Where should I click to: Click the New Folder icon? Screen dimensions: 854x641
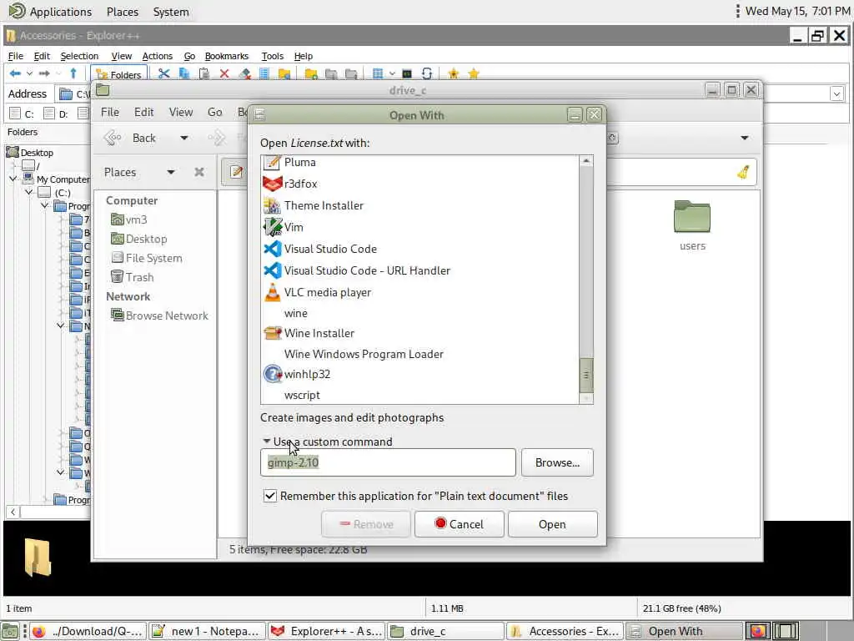point(311,73)
